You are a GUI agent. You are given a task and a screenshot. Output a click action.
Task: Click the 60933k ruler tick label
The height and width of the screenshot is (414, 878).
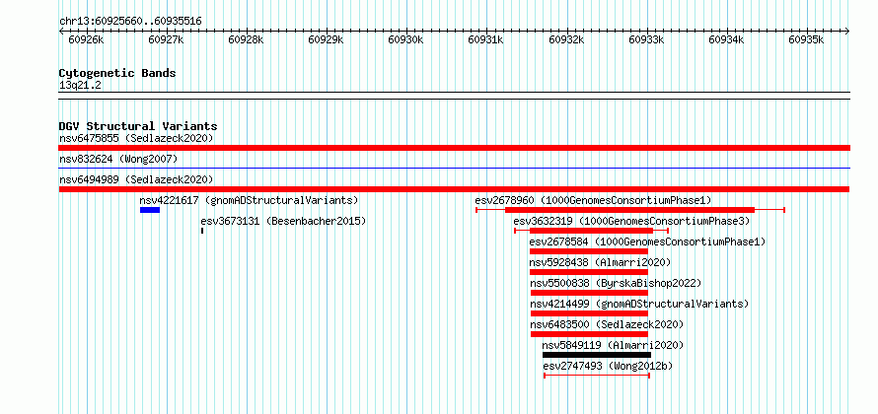[647, 39]
